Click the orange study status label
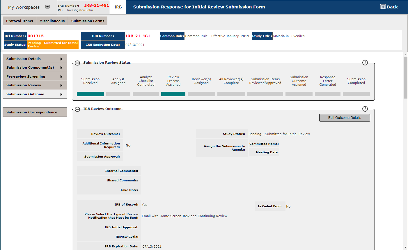The height and width of the screenshot is (250, 408). 53,44
